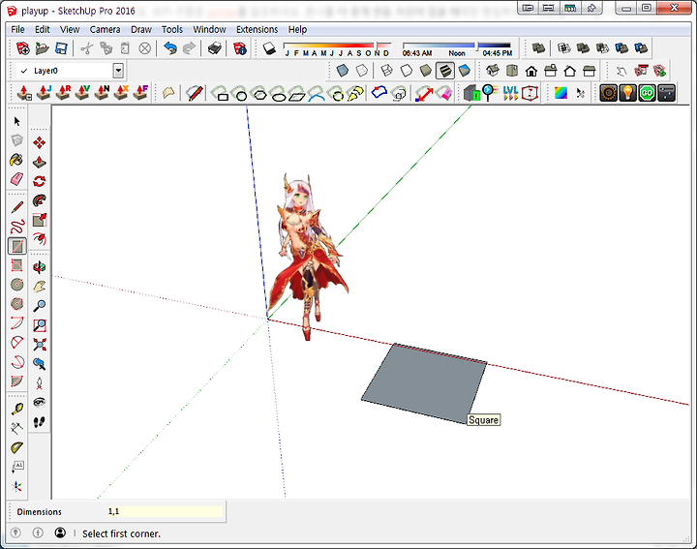Select the Offset tool
Image resolution: width=697 pixels, height=549 pixels.
click(39, 239)
